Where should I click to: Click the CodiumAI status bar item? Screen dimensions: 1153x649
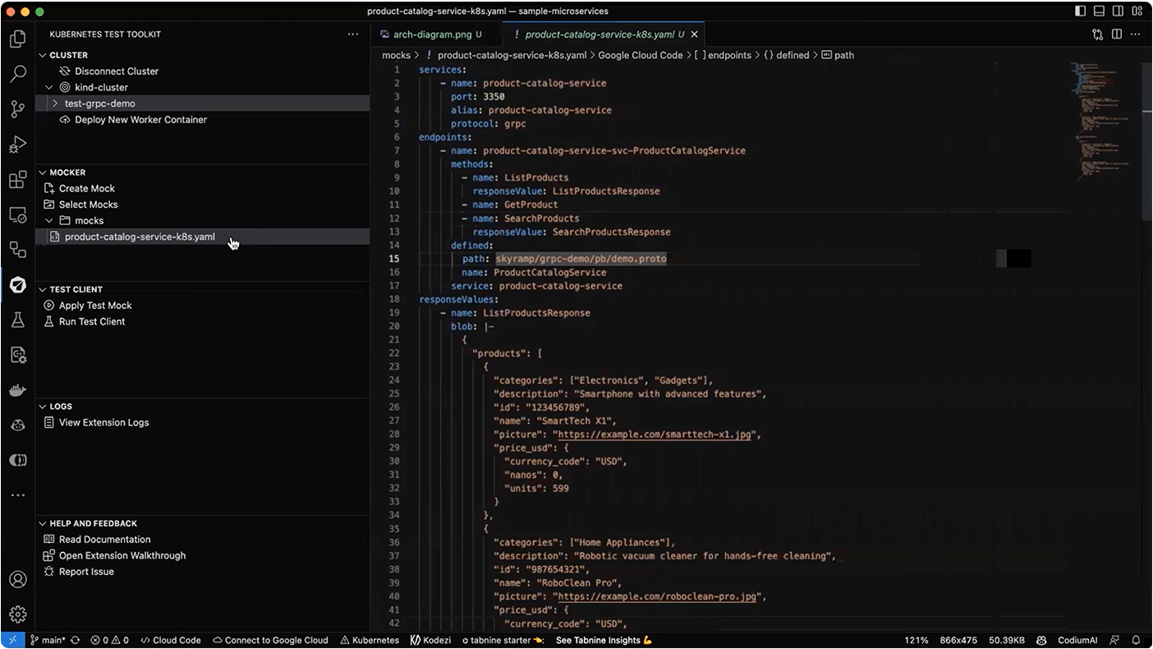click(1077, 640)
